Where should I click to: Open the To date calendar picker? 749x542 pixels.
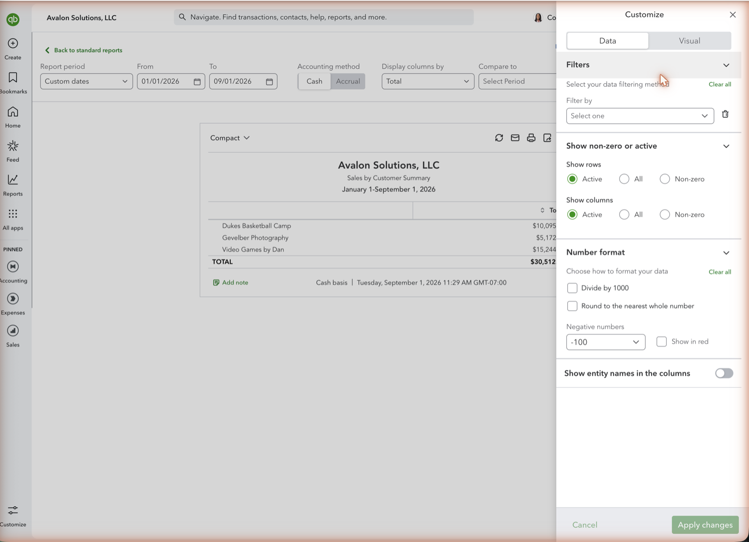click(269, 81)
